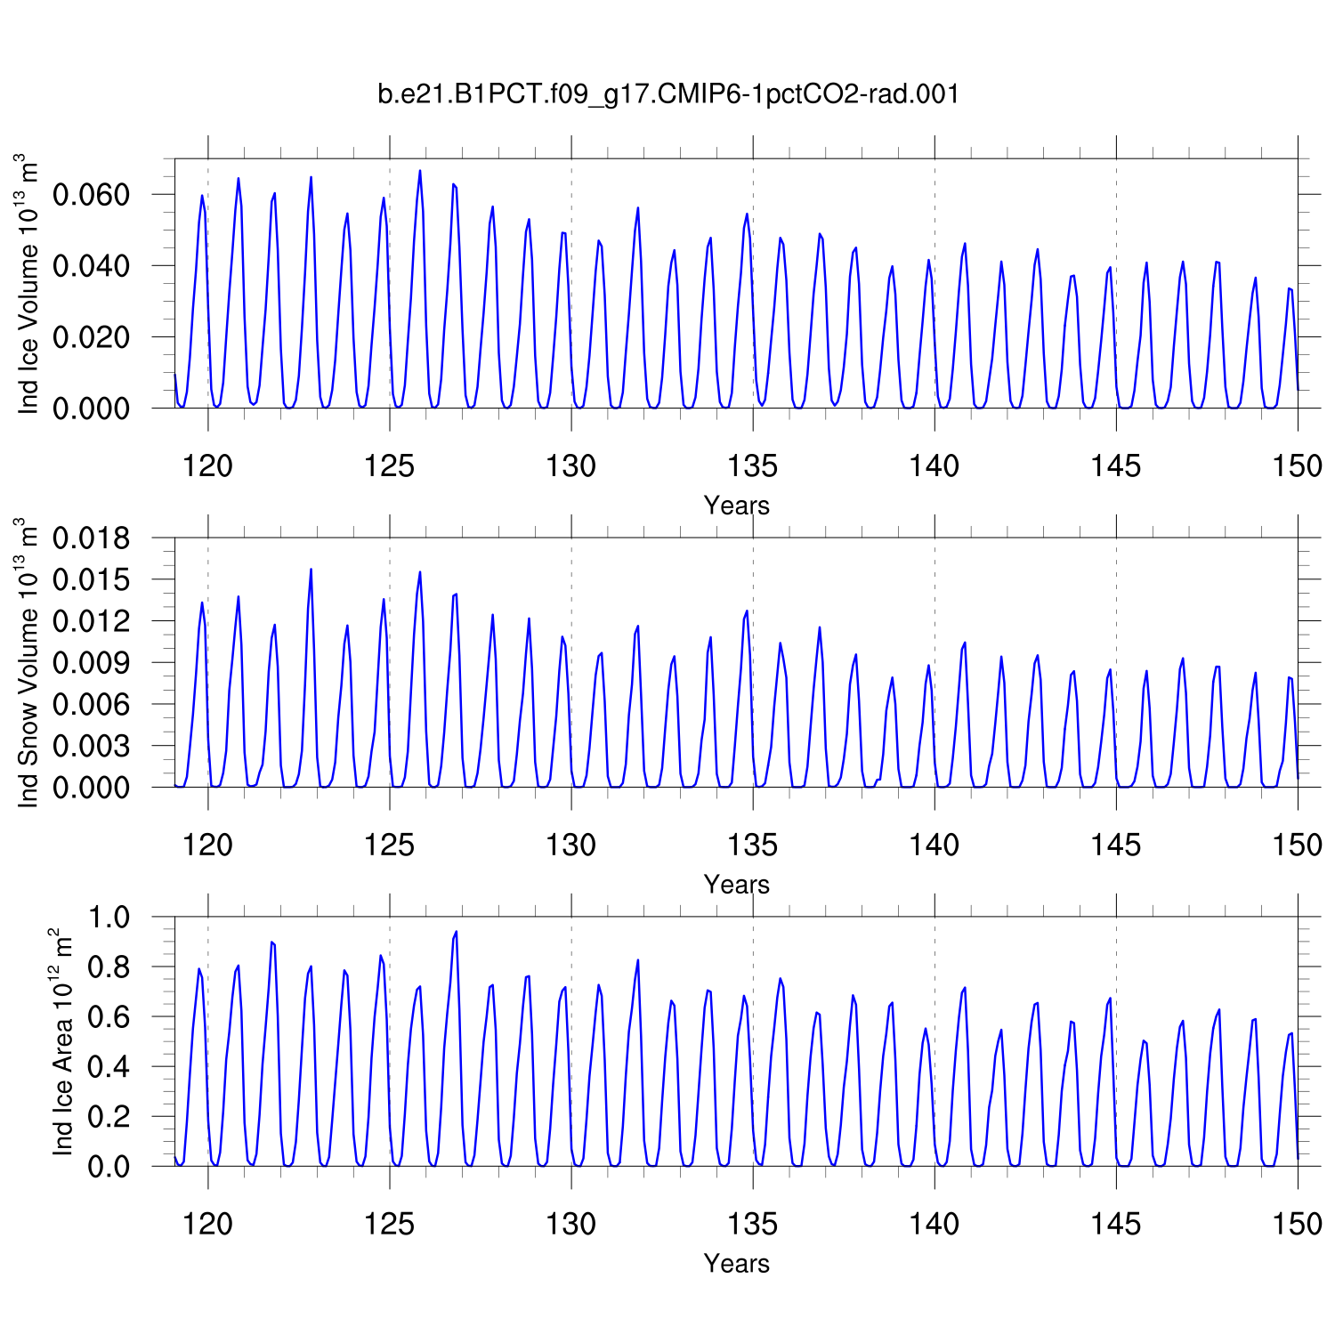Select the 0.060 tick label on ice volume axis
Image resolution: width=1335 pixels, height=1335 pixels.
91,195
